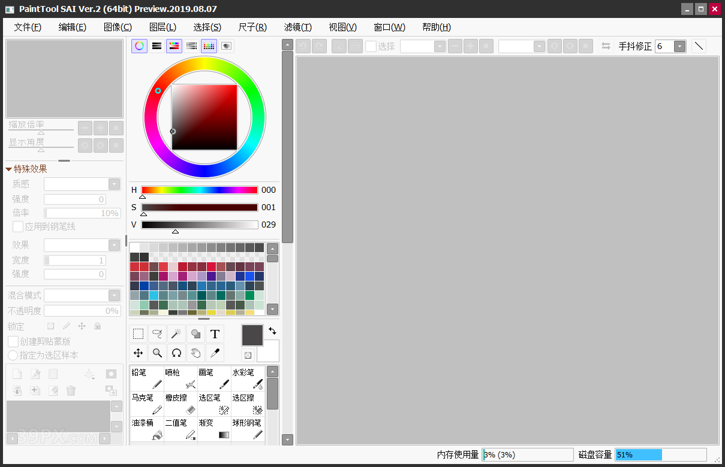
Task: Toggle the color wheel panel
Action: [x=139, y=46]
